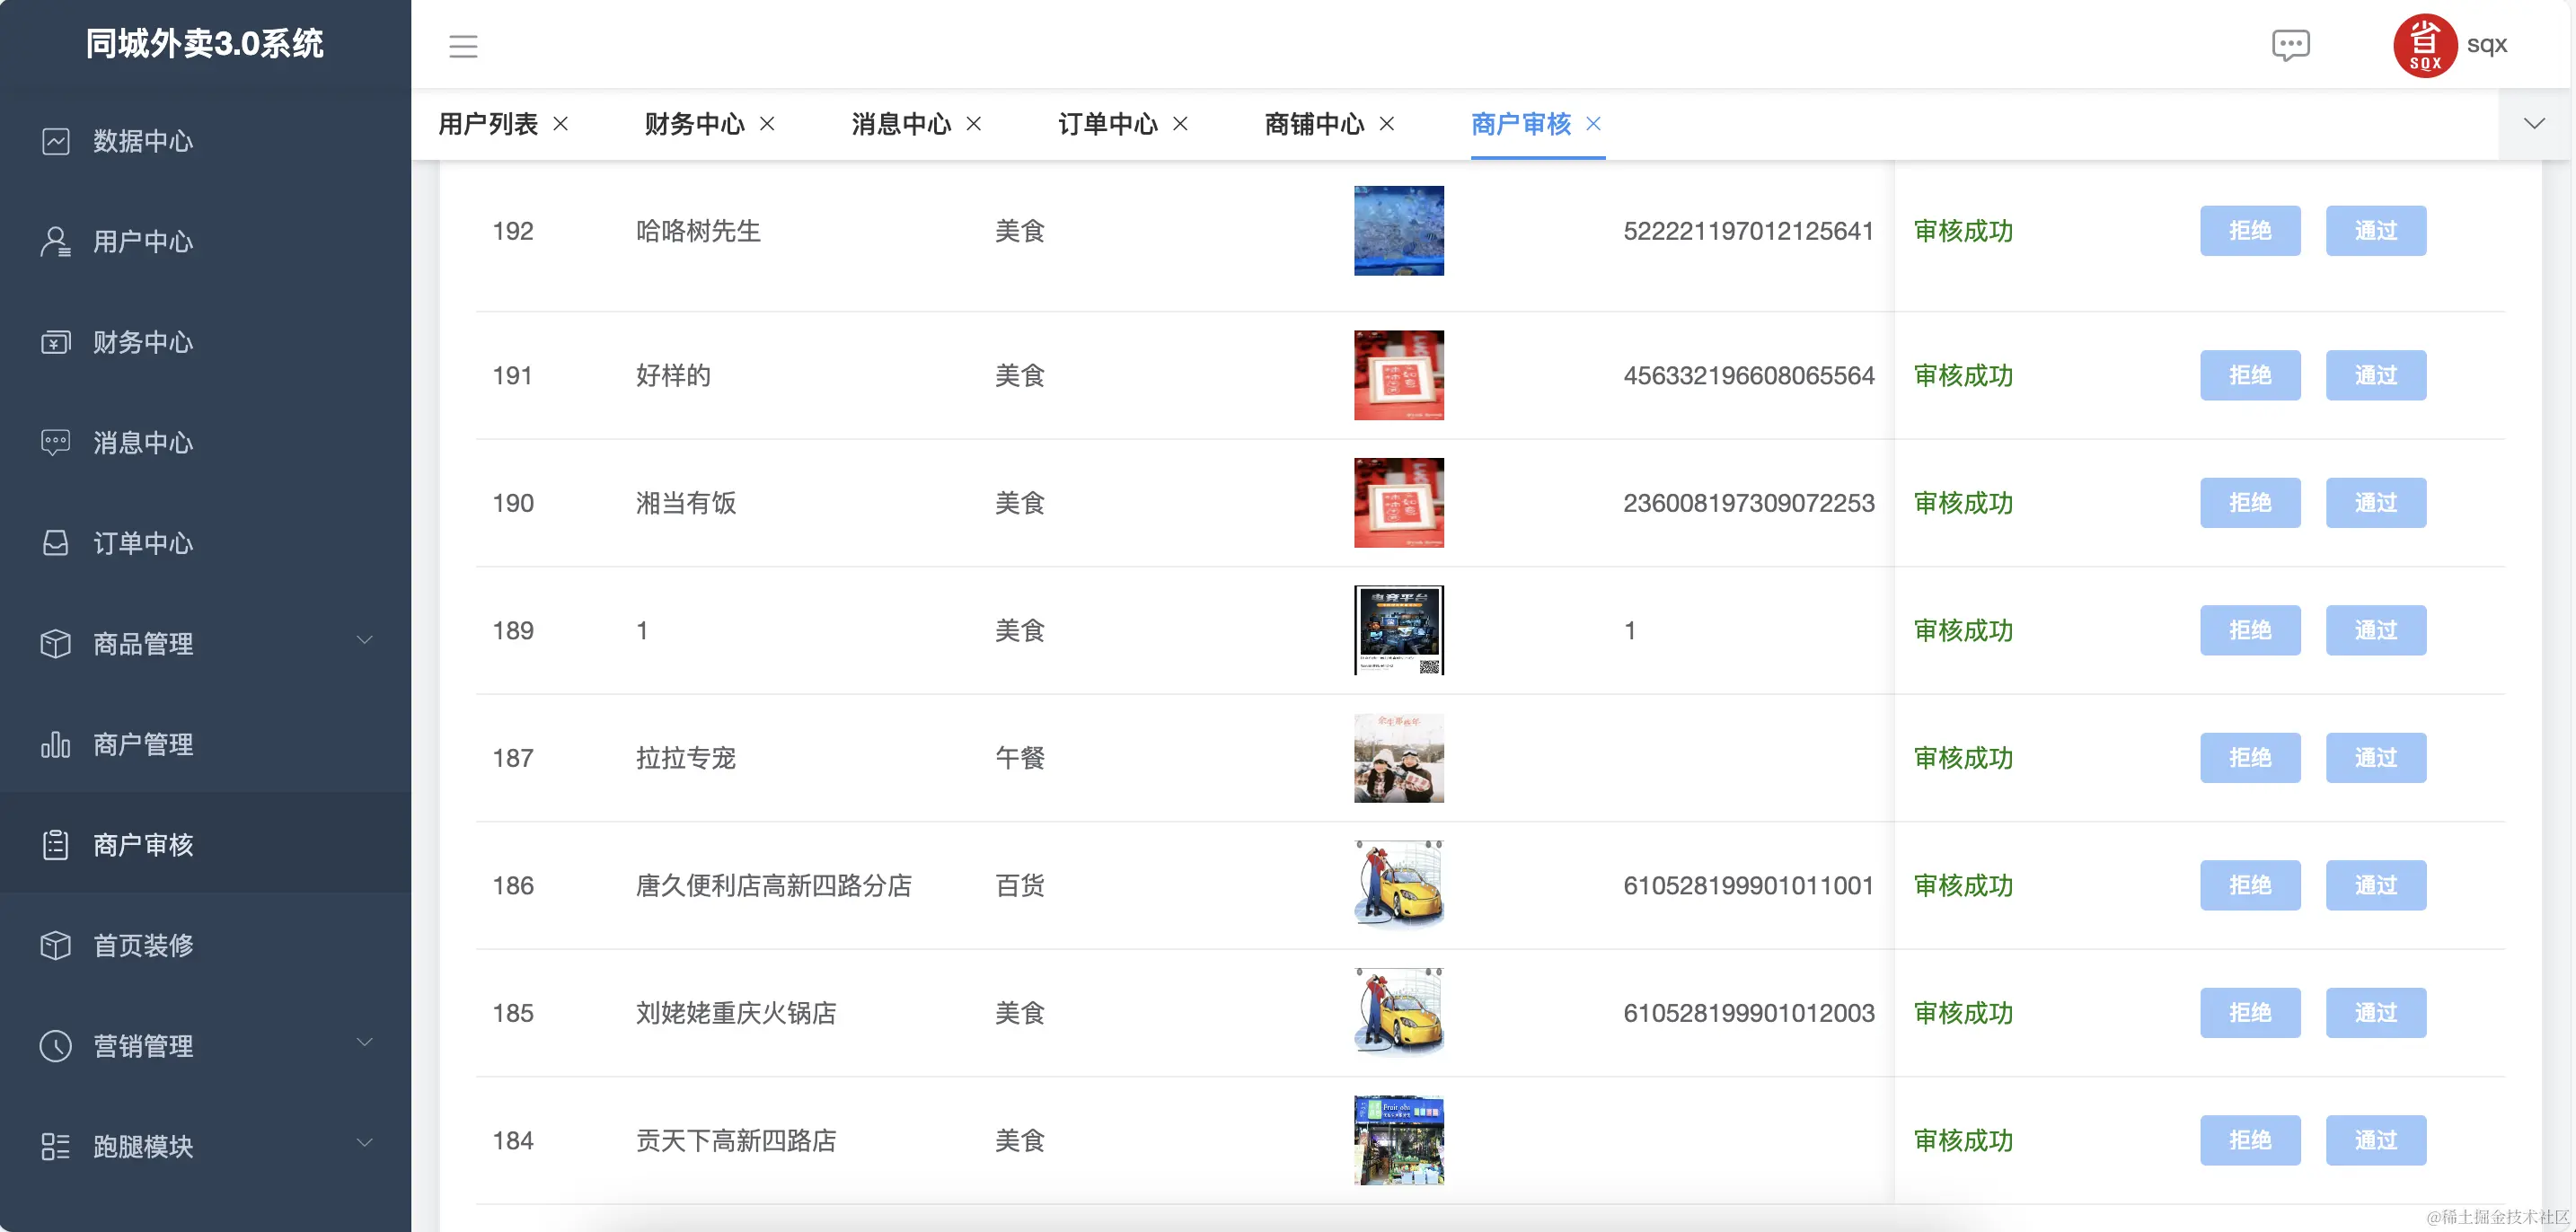
Task: Click ID number 522221197012125641
Action: (1748, 231)
